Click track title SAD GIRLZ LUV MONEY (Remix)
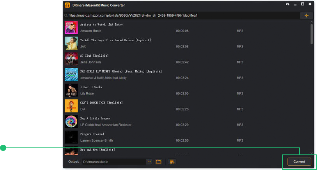Screen dimensions: 317x170 pyautogui.click(x=121, y=72)
